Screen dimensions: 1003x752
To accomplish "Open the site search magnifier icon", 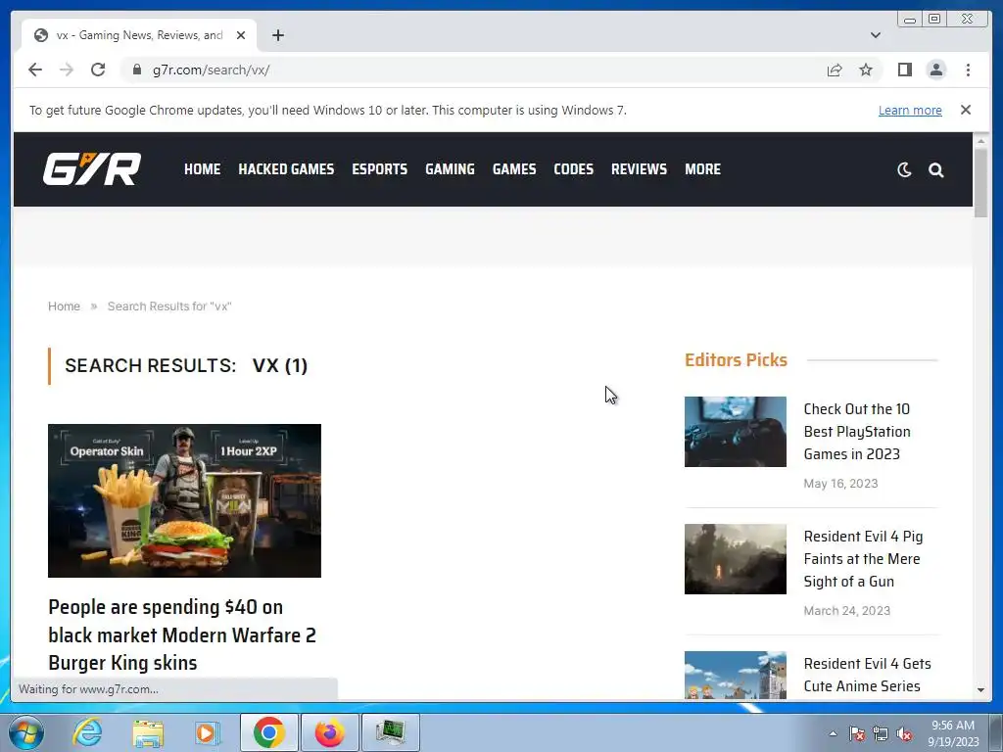I will click(x=935, y=169).
